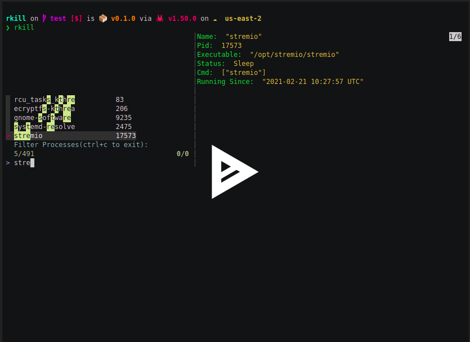Click the us-east-2 region text

[x=243, y=19]
